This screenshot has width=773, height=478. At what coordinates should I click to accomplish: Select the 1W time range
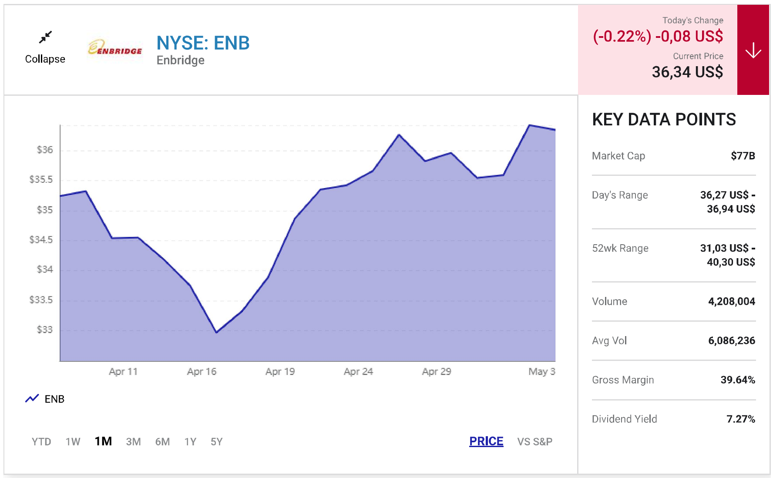(73, 442)
